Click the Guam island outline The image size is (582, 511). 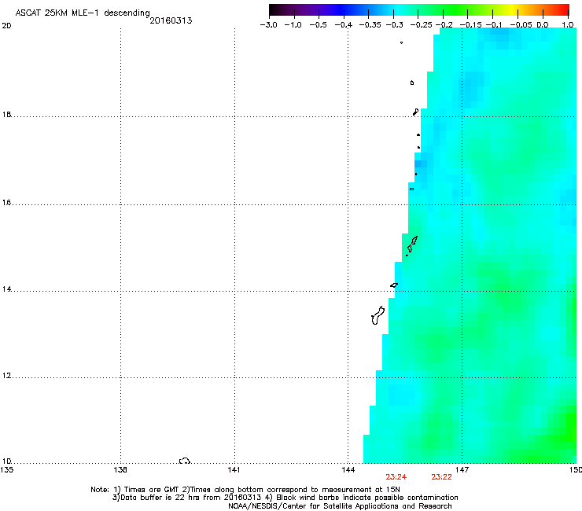tap(378, 315)
